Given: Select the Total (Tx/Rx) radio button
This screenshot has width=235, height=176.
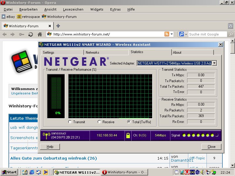Looking at the screenshot, I should [x=129, y=122].
